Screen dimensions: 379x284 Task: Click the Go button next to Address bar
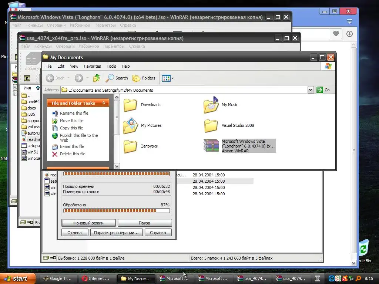click(323, 90)
